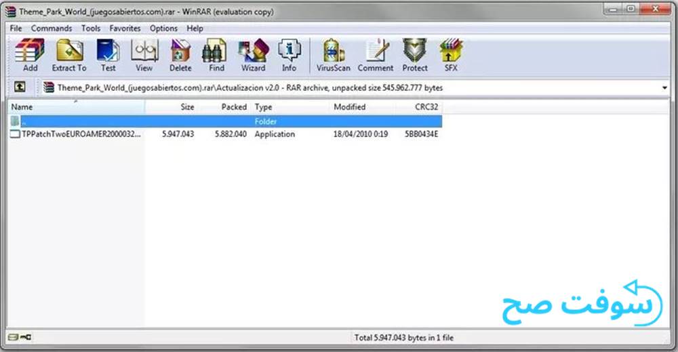The image size is (678, 352).
Task: Click the drive icon in status bar
Action: point(14,337)
